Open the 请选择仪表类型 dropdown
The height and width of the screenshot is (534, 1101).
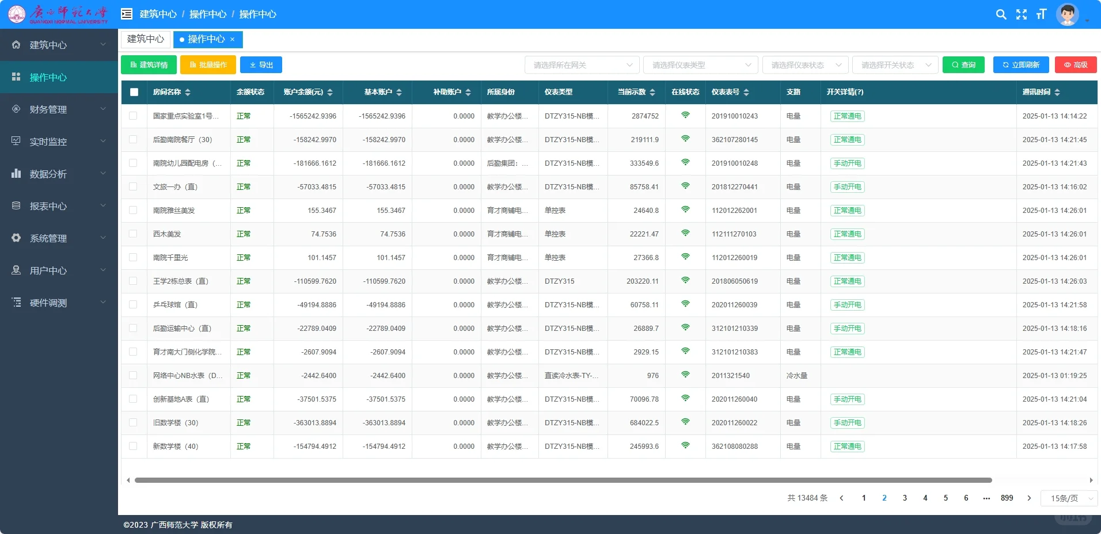click(701, 65)
